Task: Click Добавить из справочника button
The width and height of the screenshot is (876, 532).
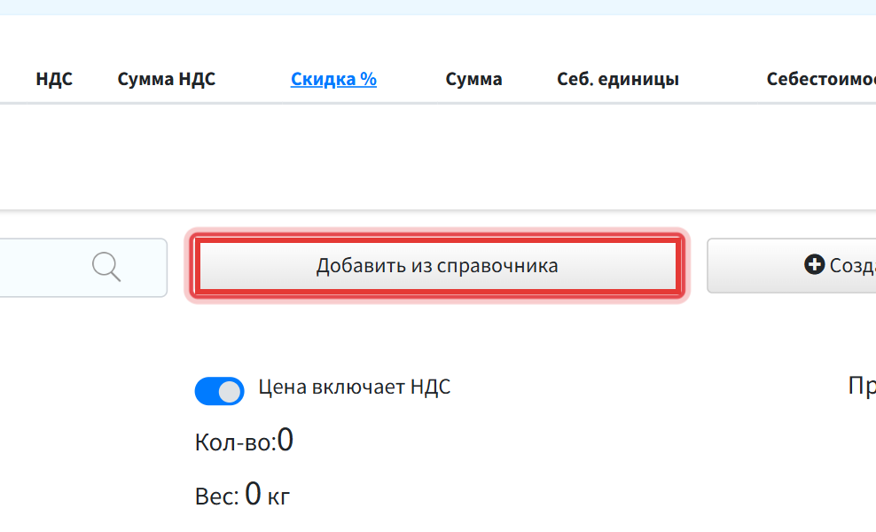Action: tap(437, 265)
